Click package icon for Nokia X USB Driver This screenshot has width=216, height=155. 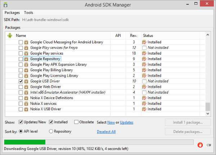point(26,109)
